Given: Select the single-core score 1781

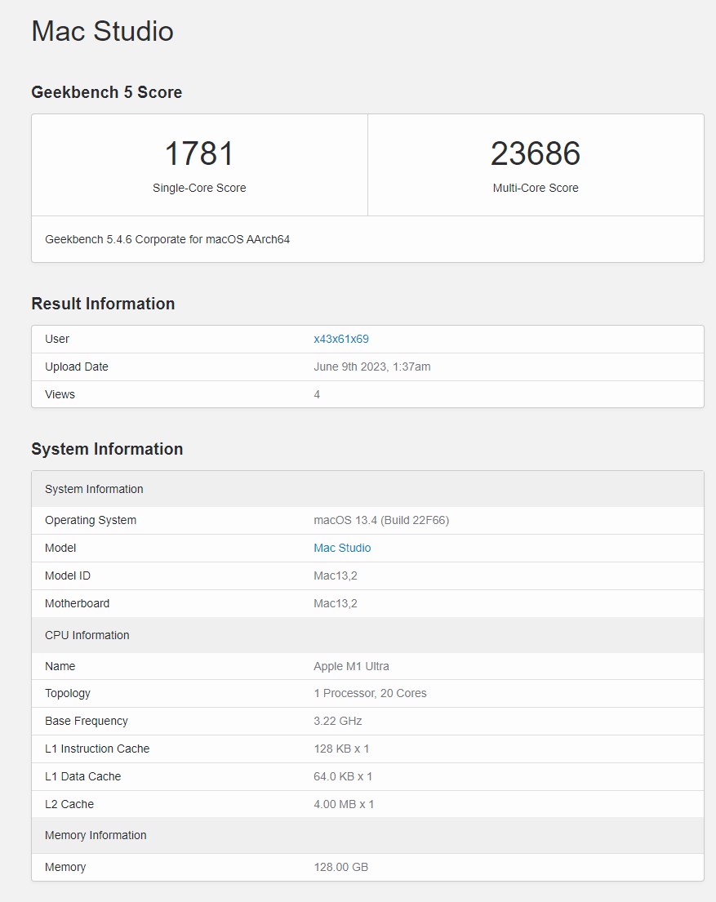Looking at the screenshot, I should click(199, 153).
